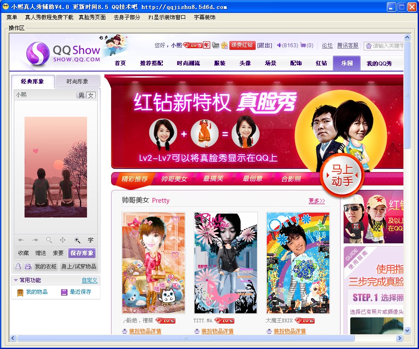Click the 更多>> link
The image size is (419, 349).
pos(317,201)
